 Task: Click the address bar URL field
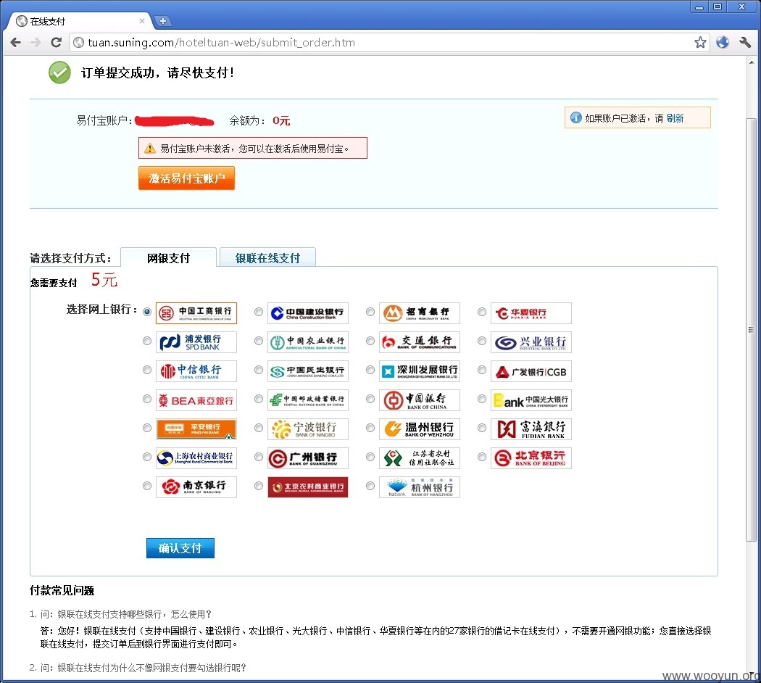click(x=389, y=42)
